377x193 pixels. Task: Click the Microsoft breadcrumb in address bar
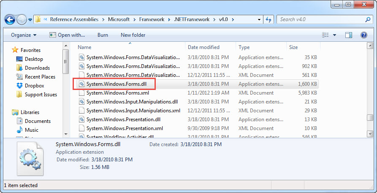pos(119,19)
